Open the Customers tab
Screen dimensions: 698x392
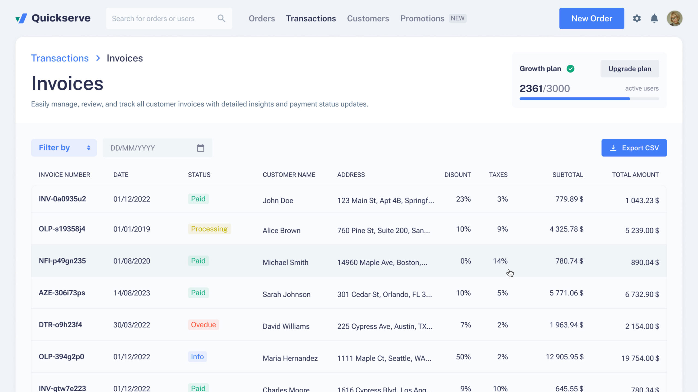(368, 19)
